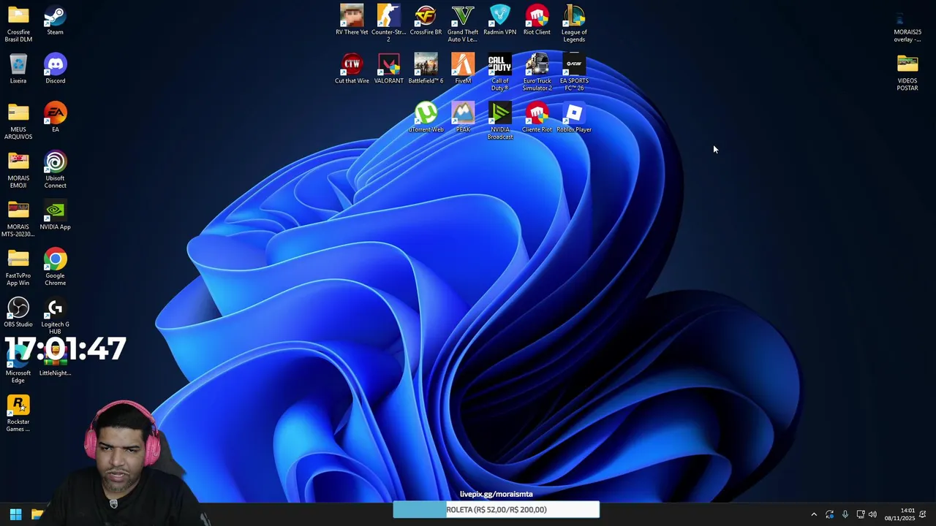This screenshot has height=526, width=936.
Task: Click the sync tray icon
Action: pyautogui.click(x=829, y=514)
